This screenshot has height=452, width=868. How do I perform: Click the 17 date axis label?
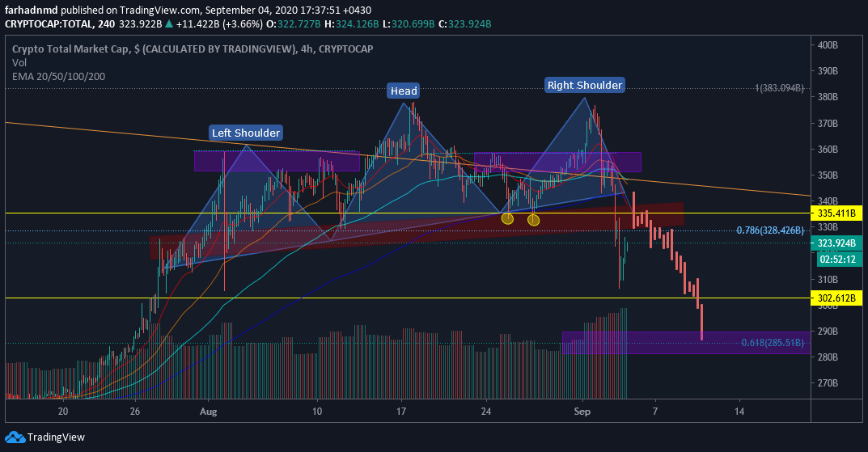[x=400, y=412]
